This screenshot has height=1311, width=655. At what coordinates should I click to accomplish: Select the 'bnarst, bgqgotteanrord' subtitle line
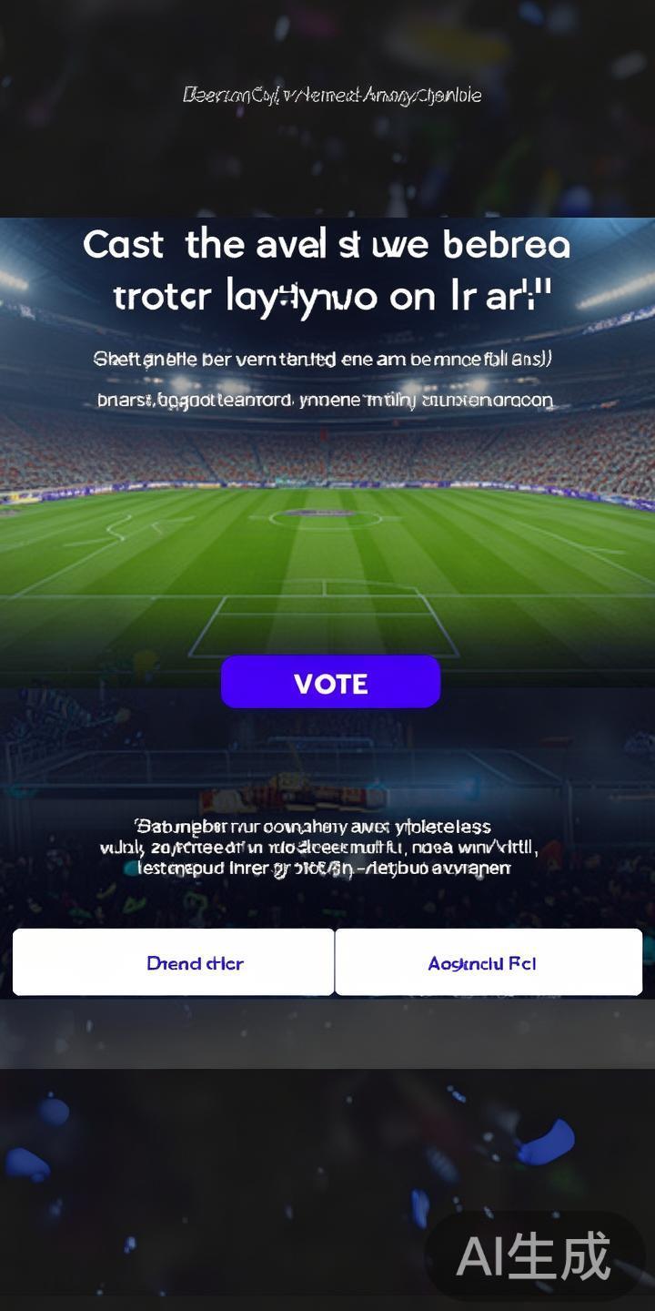pos(325,400)
